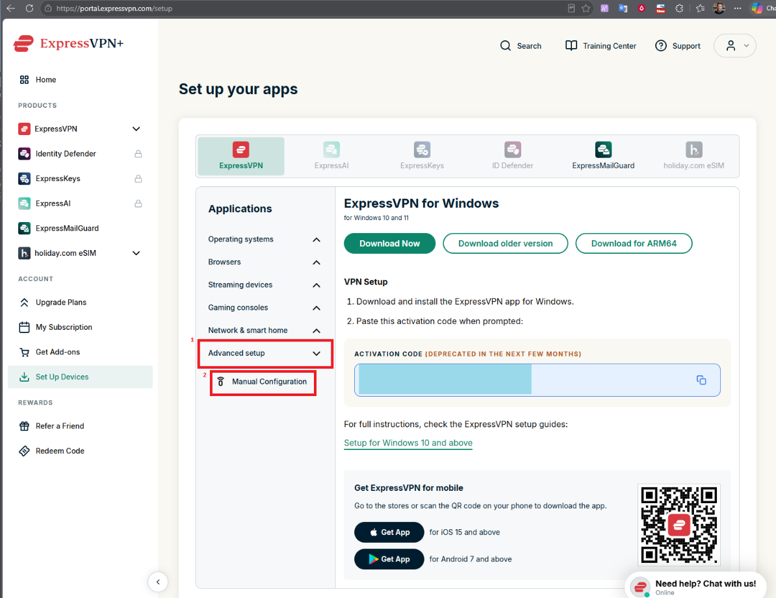Open Setup for Windows 10 and above link

point(408,443)
